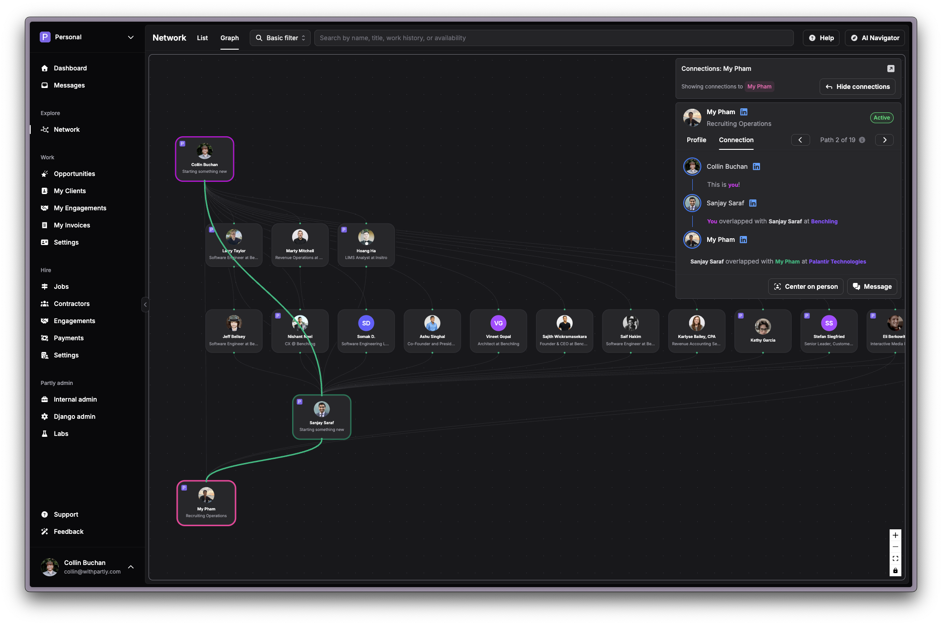Zoom out using the minus control

895,546
